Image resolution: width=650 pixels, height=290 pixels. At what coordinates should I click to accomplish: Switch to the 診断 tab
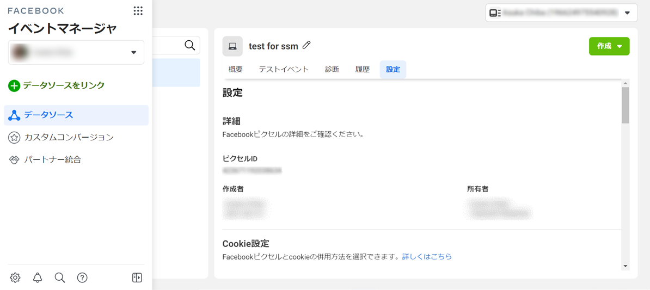[332, 69]
